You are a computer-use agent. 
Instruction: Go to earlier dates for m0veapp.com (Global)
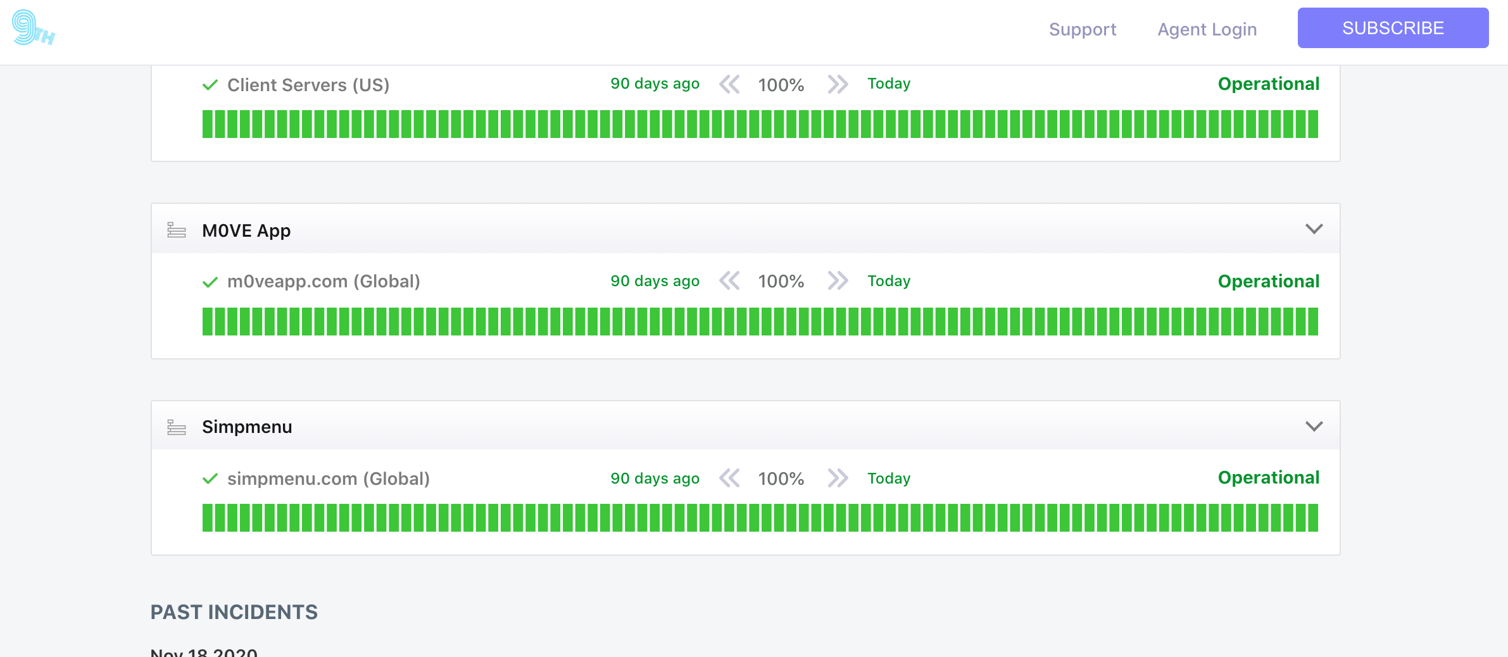point(729,280)
